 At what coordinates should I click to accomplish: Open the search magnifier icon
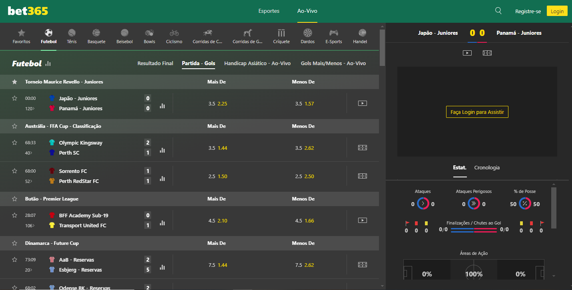coord(498,11)
